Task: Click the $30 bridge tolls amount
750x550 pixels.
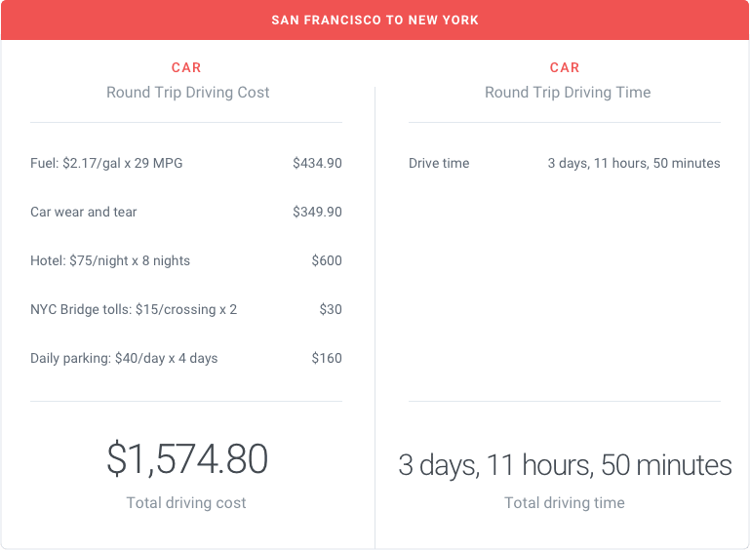Action: click(x=331, y=309)
